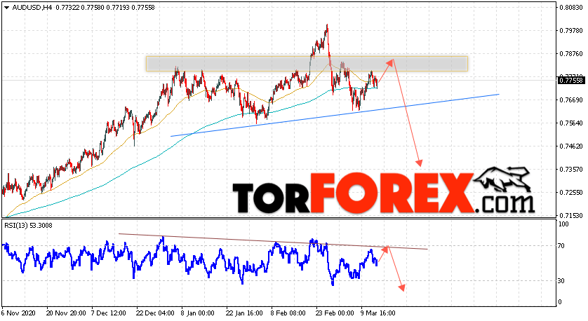Click the 6 Nov 2020 date label
This screenshot has width=588, height=321.
(x=18, y=313)
